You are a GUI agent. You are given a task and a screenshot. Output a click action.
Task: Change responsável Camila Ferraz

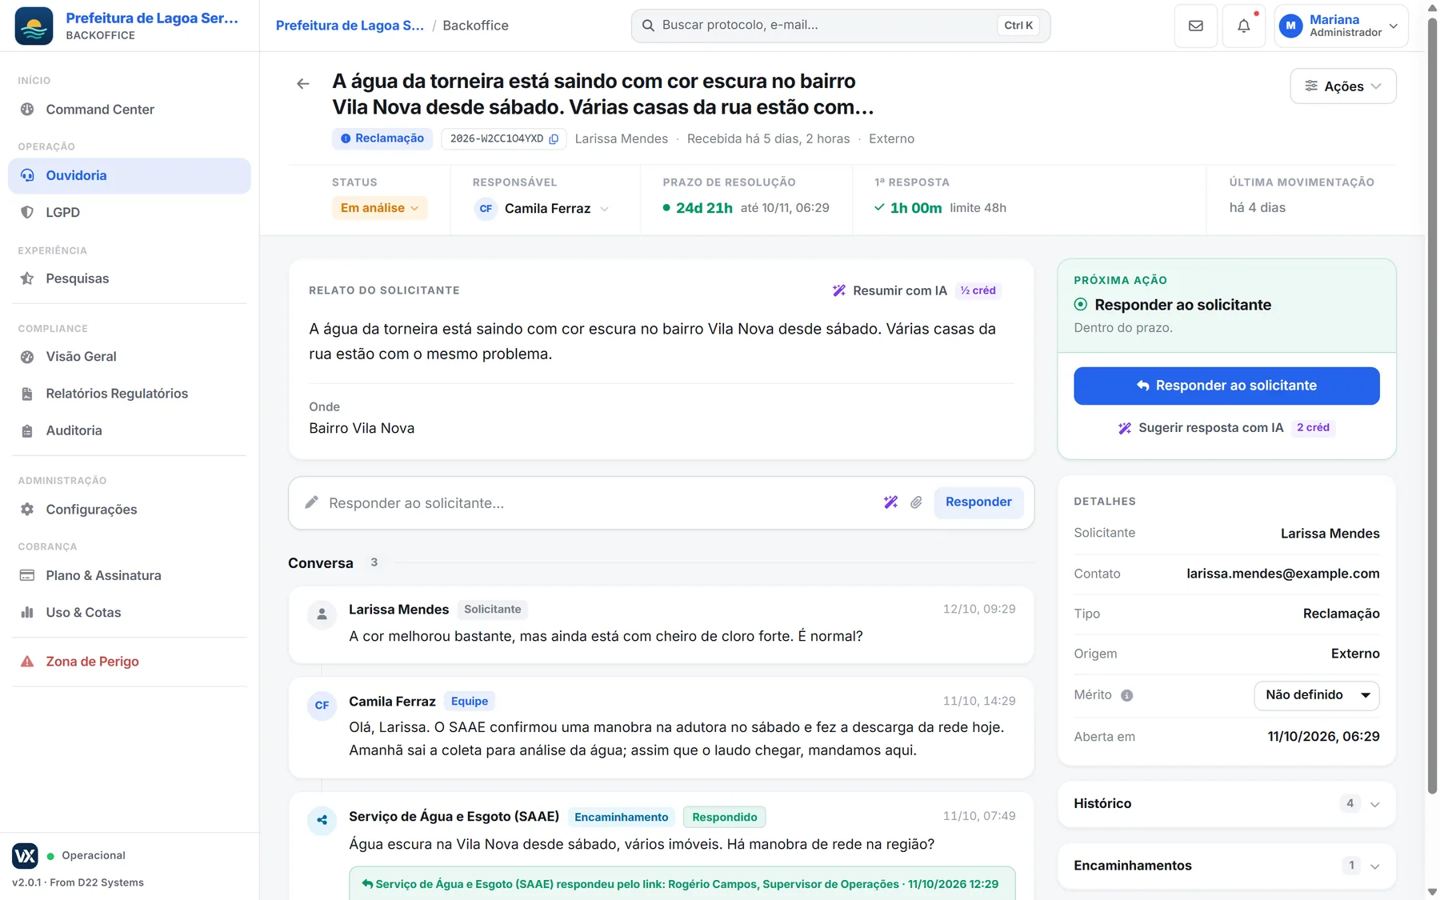point(542,209)
